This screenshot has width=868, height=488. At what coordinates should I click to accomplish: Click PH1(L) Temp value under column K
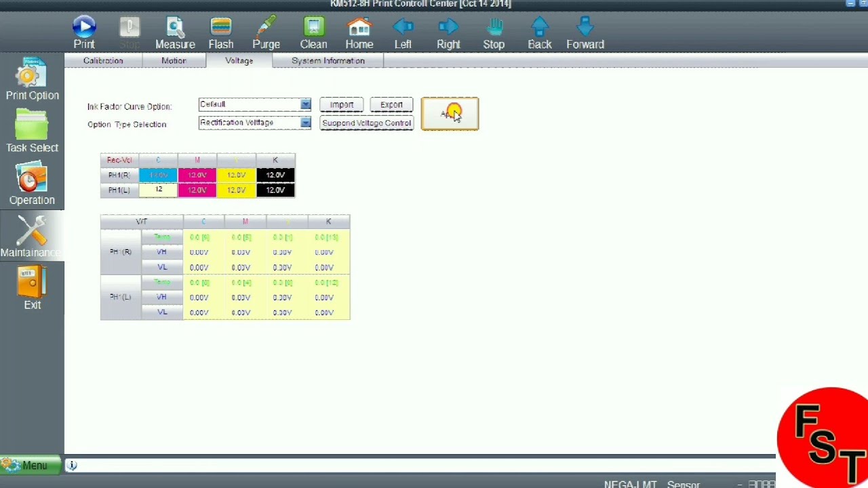[326, 282]
